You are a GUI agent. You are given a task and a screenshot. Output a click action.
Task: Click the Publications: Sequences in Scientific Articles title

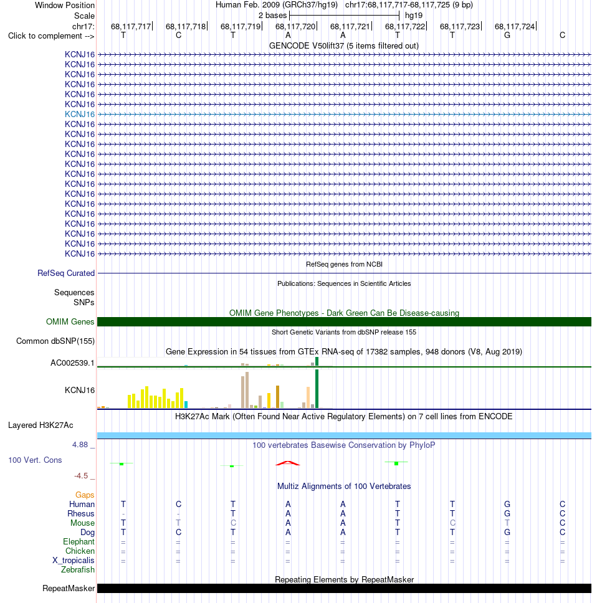pyautogui.click(x=344, y=283)
